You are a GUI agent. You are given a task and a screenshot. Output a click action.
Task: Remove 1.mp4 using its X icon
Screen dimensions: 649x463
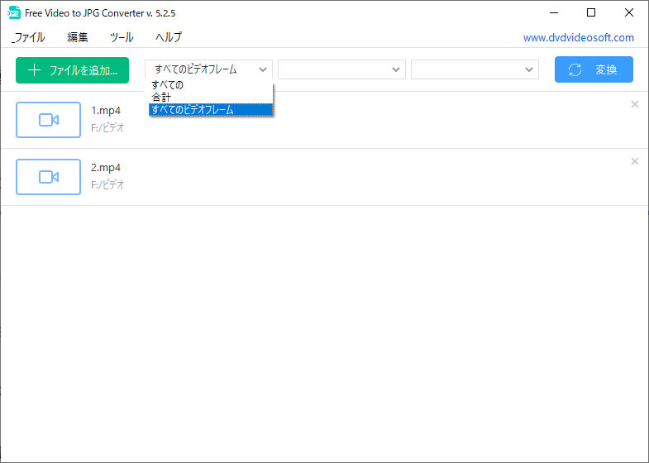(x=634, y=104)
